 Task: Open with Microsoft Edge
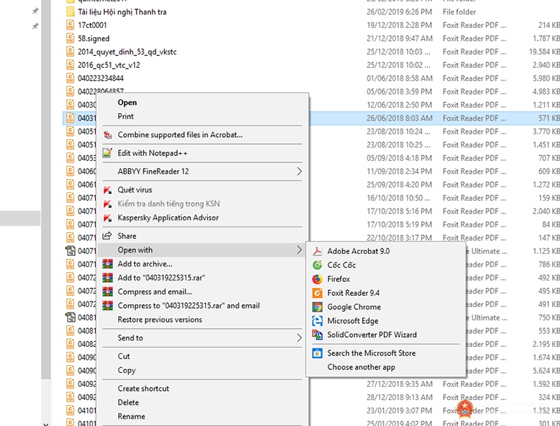click(386, 321)
